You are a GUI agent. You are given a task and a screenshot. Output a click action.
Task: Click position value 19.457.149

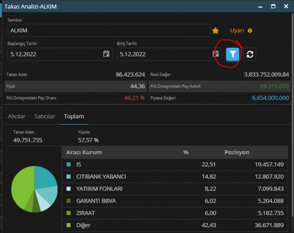tap(269, 164)
